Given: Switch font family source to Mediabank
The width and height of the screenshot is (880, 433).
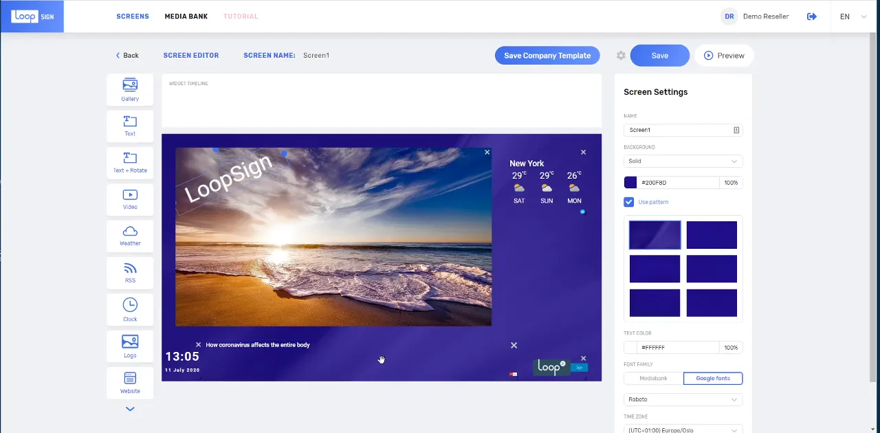Looking at the screenshot, I should (654, 379).
